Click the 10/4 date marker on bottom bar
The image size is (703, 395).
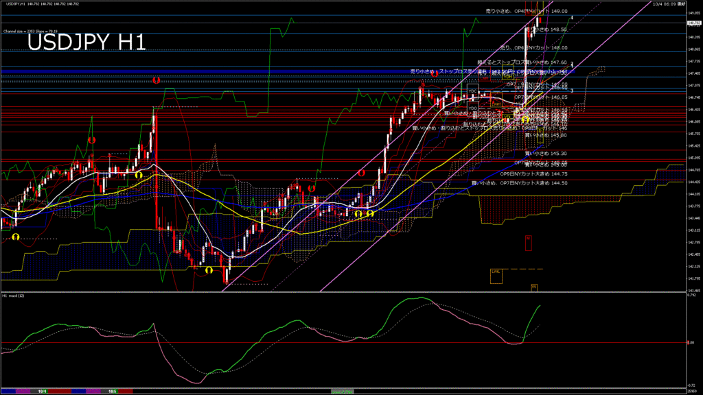click(x=42, y=391)
